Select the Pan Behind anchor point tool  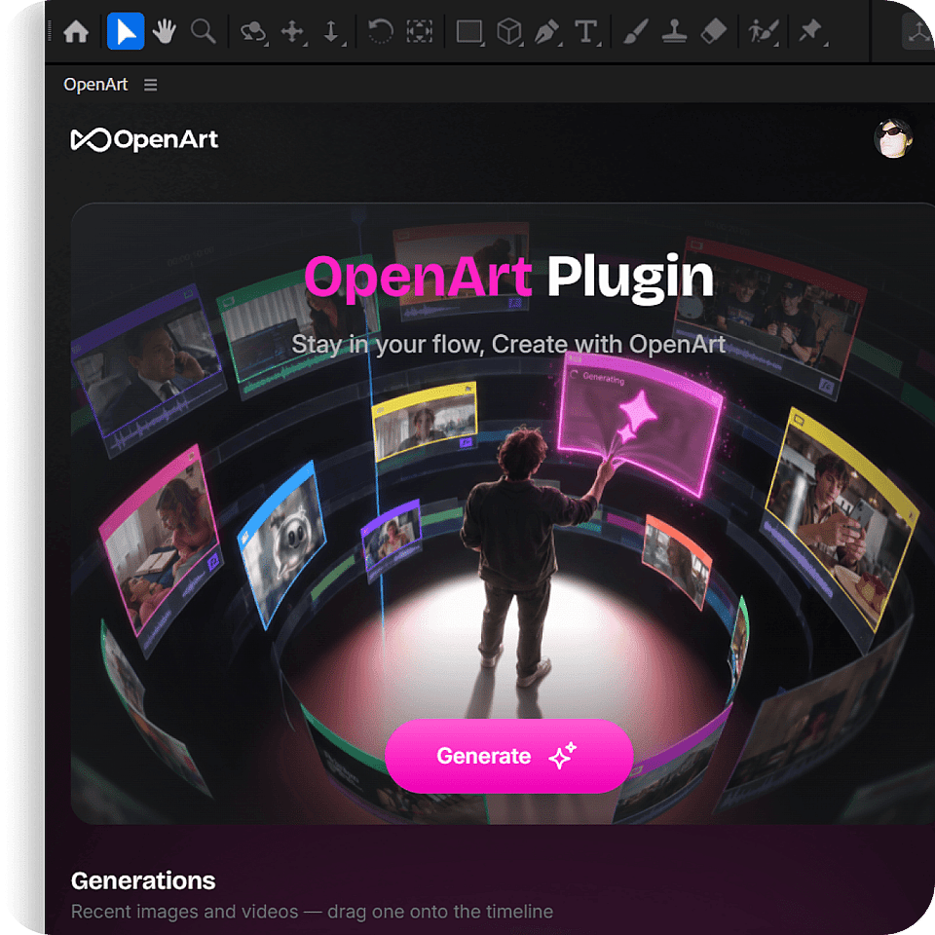click(x=419, y=31)
